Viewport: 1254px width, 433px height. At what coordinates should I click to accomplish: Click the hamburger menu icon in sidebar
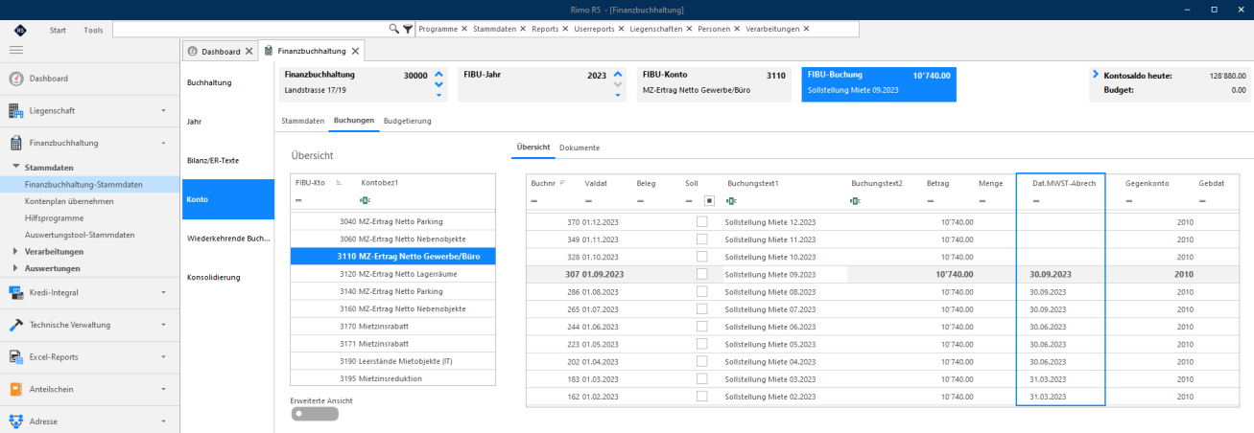tap(16, 50)
